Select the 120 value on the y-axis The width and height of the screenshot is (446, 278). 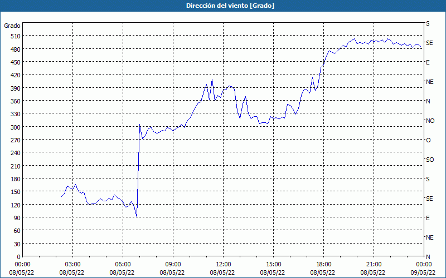point(16,205)
